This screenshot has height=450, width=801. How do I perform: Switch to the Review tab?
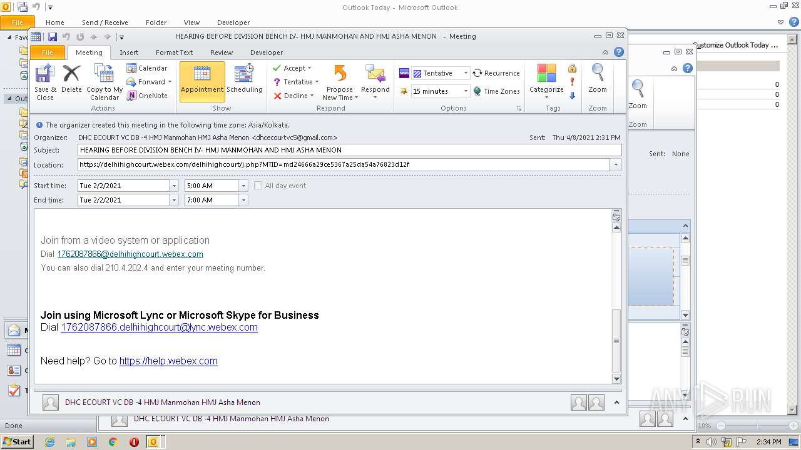coord(222,52)
